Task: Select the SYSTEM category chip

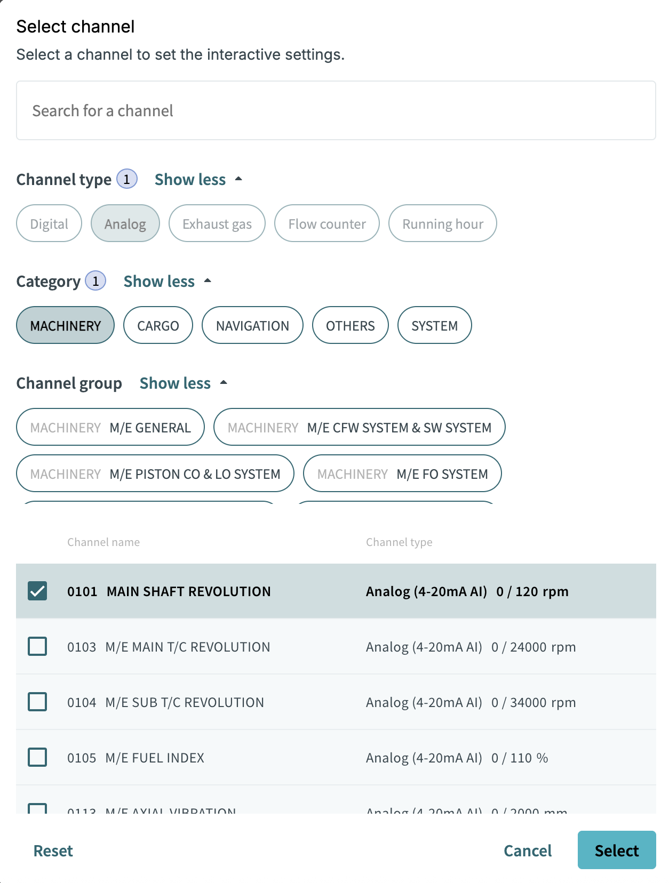Action: click(x=435, y=325)
